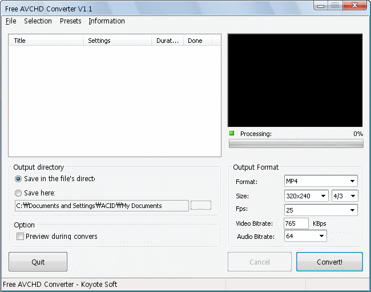This screenshot has height=292, width=371.
Task: Click the Title column header
Action: [x=46, y=41]
